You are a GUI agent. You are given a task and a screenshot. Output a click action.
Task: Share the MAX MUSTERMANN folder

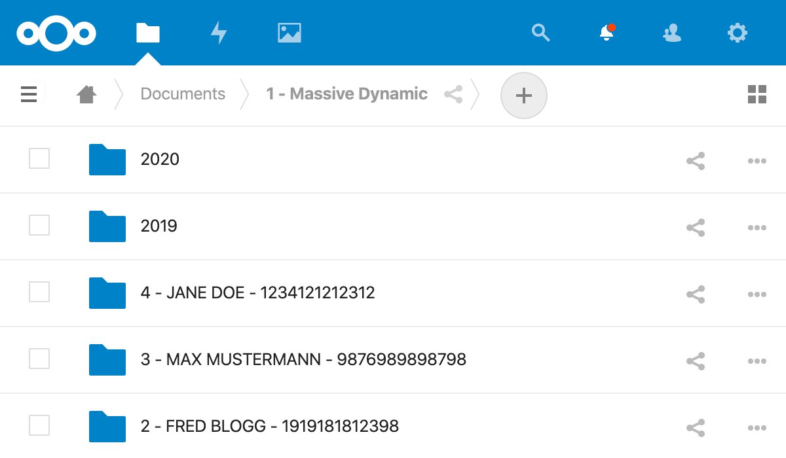[696, 361]
